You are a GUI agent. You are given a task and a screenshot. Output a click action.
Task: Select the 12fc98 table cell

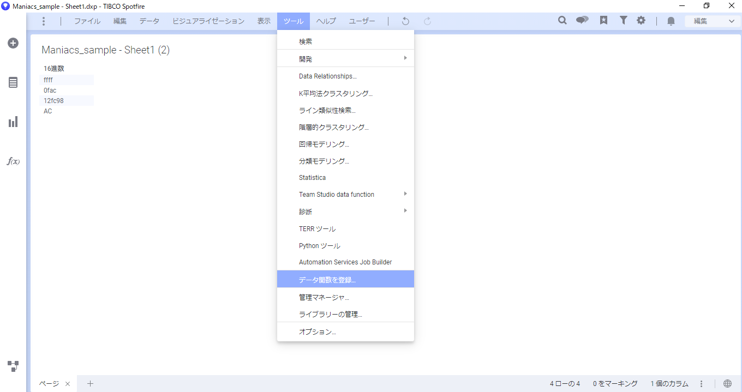click(68, 100)
